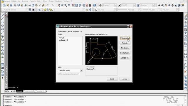The image size is (188, 106).
Task: Click the Cut scissors icon
Action: click(x=30, y=5)
